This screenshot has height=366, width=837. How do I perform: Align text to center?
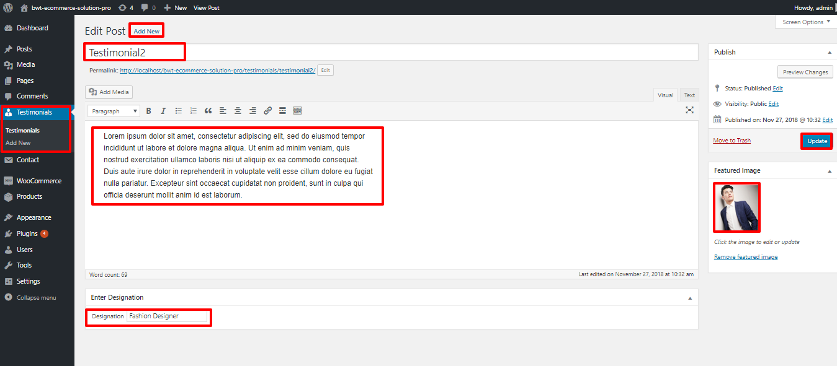(238, 111)
